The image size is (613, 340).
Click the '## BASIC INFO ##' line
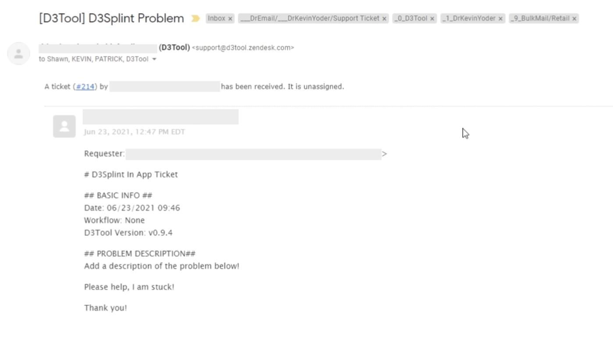[118, 195]
